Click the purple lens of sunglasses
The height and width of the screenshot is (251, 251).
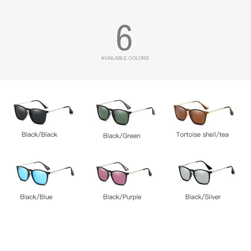tap(119, 177)
